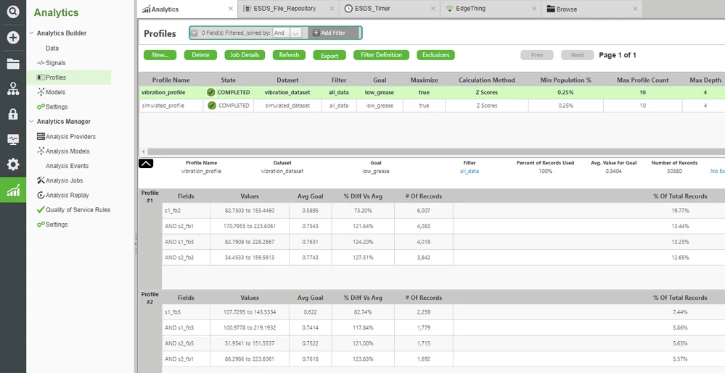
Task: Open Signals in Analytics Builder
Action: [x=55, y=63]
